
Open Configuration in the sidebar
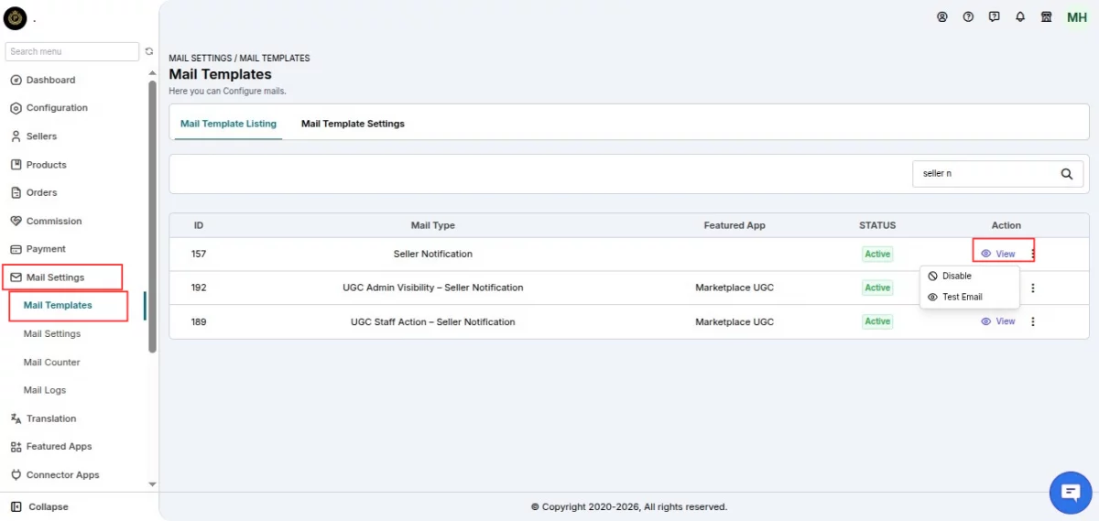tap(57, 108)
